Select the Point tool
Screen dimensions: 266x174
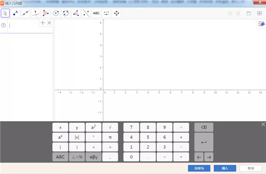tap(15, 13)
